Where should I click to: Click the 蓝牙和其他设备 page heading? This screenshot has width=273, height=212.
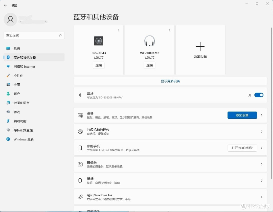point(96,17)
